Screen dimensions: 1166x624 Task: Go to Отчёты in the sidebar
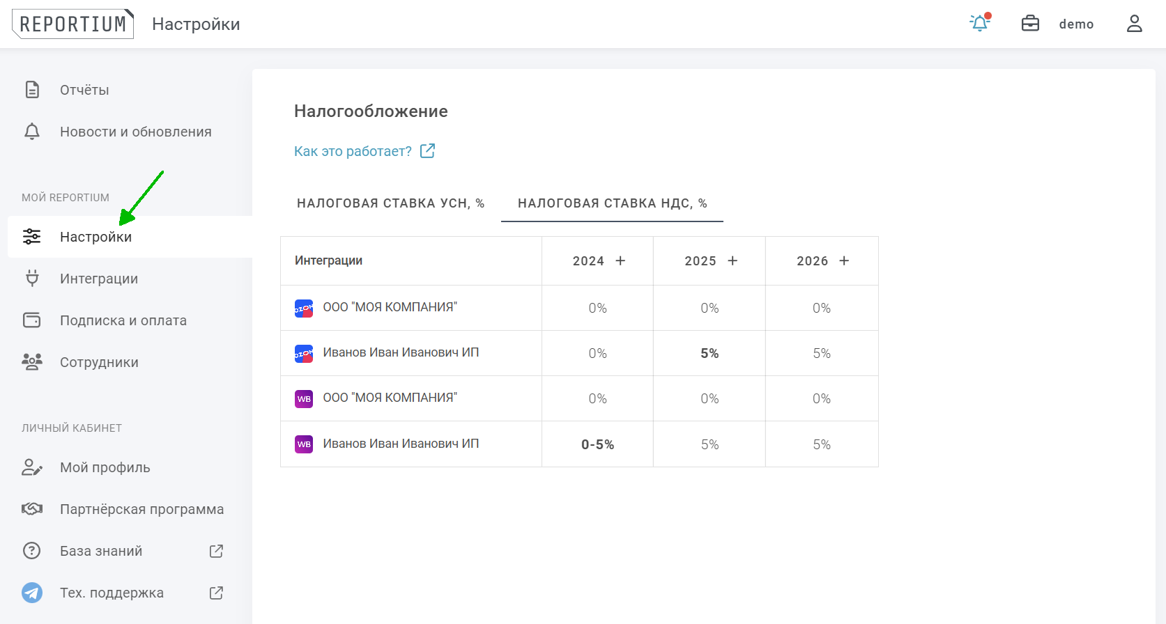[84, 90]
